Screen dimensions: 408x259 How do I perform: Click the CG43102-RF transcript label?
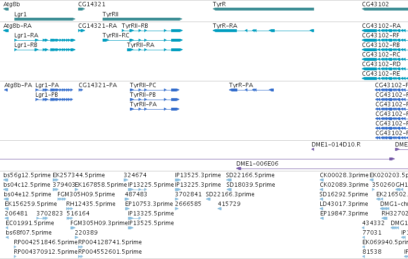381,35
